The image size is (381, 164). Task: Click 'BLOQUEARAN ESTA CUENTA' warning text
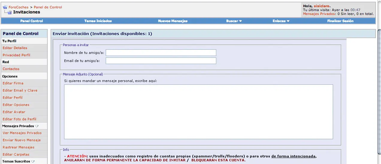(218, 160)
